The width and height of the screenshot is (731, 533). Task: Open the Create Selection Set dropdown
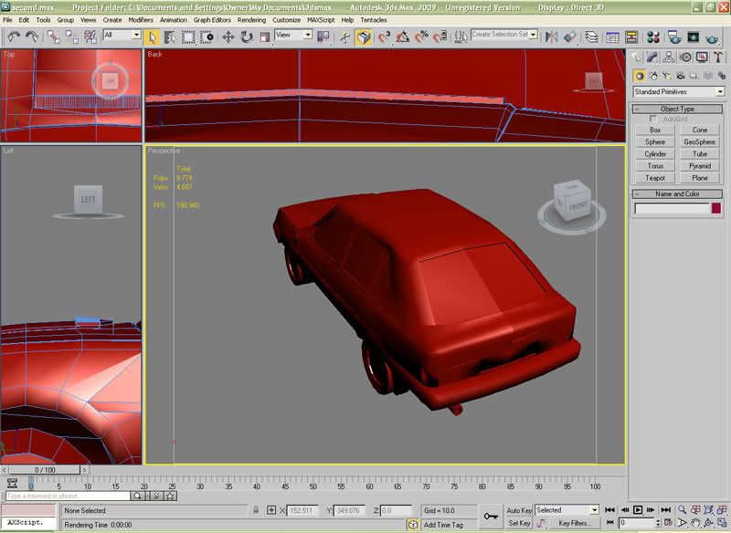(x=503, y=35)
